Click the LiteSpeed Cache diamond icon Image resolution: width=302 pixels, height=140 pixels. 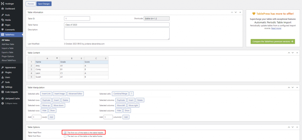pyautogui.click(x=2, y=99)
